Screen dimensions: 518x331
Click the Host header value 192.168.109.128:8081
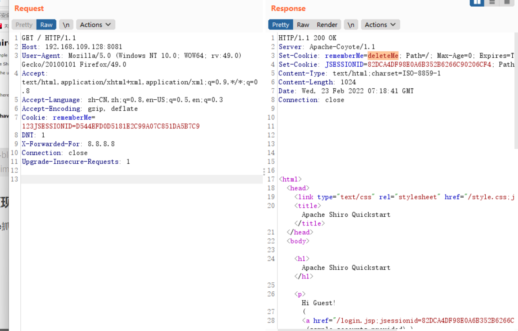click(83, 47)
